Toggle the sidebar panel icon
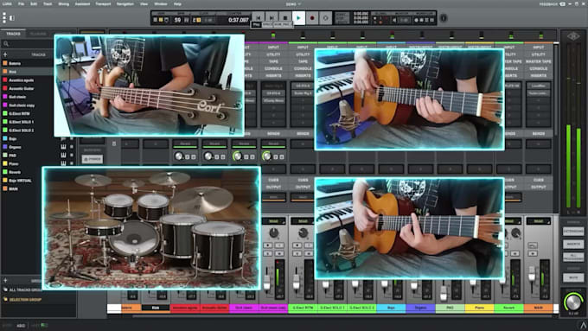The width and height of the screenshot is (588, 331). coord(12,17)
